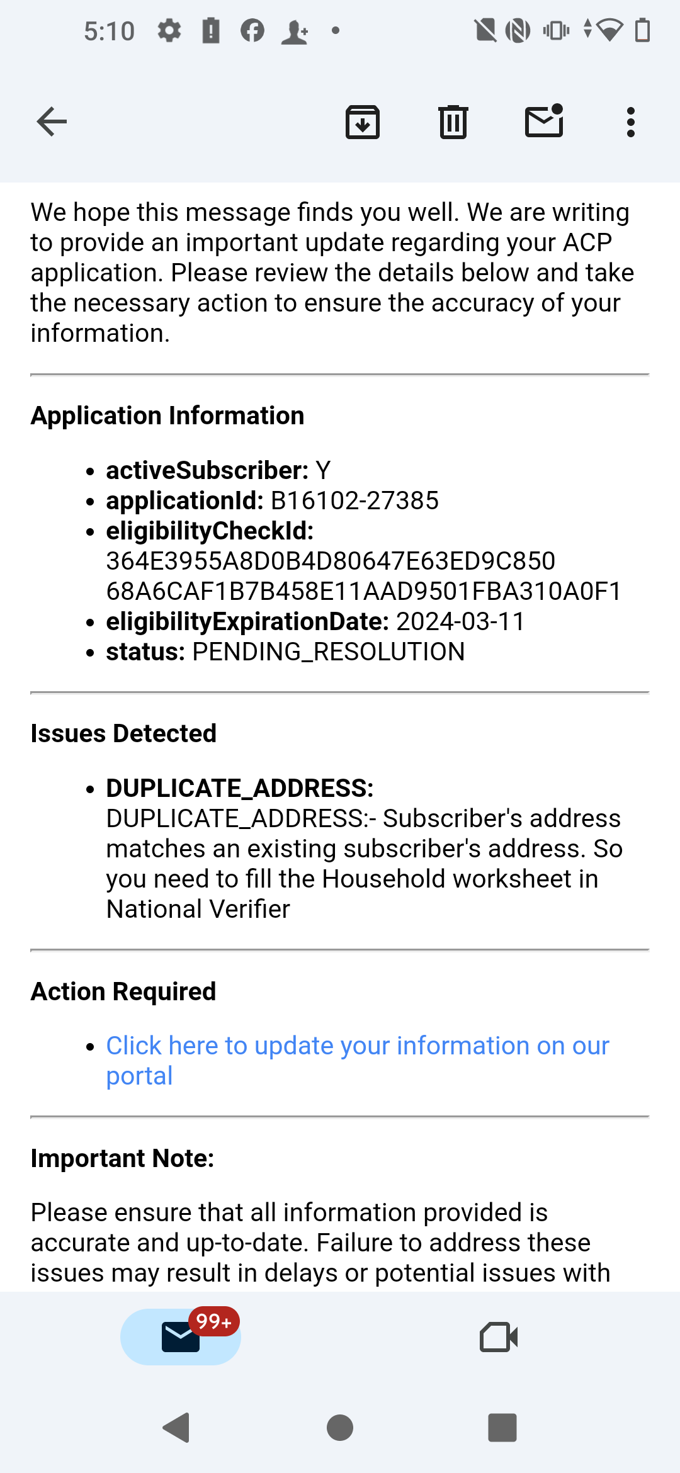
Task: Open the three-dot overflow menu
Action: point(630,121)
